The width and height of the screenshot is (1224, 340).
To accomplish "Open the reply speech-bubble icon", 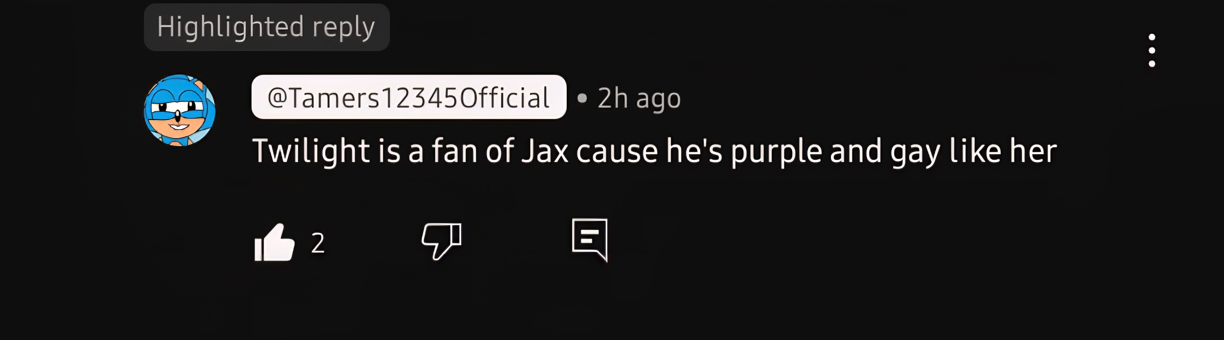I will coord(590,240).
